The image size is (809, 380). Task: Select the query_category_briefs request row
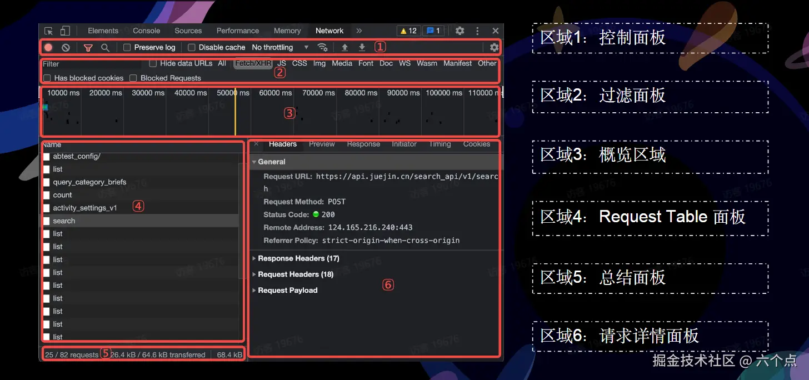(x=140, y=182)
